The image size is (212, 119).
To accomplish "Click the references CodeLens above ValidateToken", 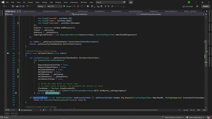I will tap(29, 51).
